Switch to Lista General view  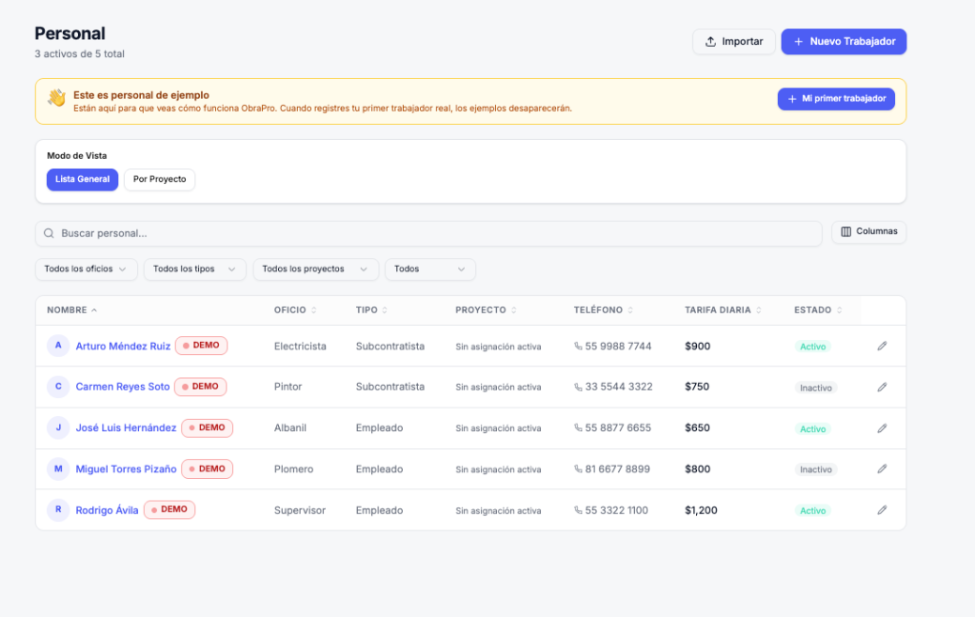[82, 179]
